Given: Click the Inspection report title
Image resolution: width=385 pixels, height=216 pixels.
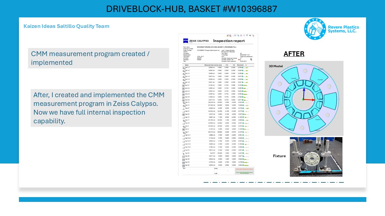Looking at the screenshot, I should [229, 41].
